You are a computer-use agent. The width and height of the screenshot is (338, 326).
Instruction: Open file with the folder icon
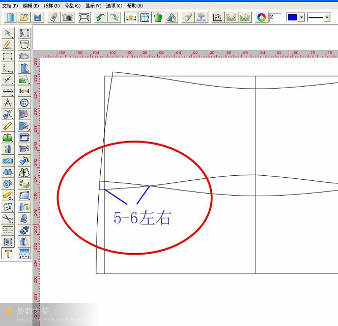(x=24, y=17)
